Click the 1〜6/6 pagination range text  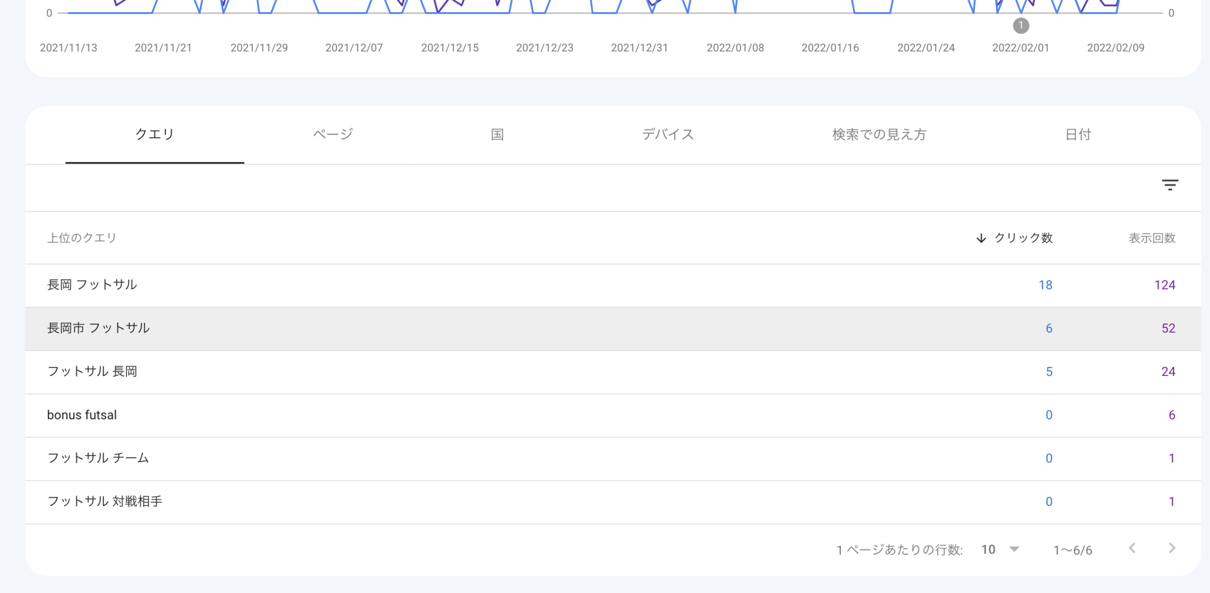click(1073, 550)
